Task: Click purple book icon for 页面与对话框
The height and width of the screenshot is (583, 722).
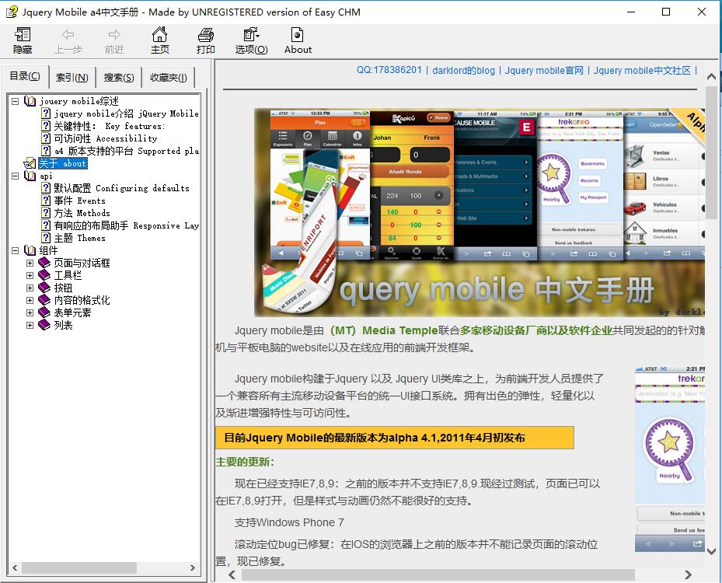Action: pos(44,263)
